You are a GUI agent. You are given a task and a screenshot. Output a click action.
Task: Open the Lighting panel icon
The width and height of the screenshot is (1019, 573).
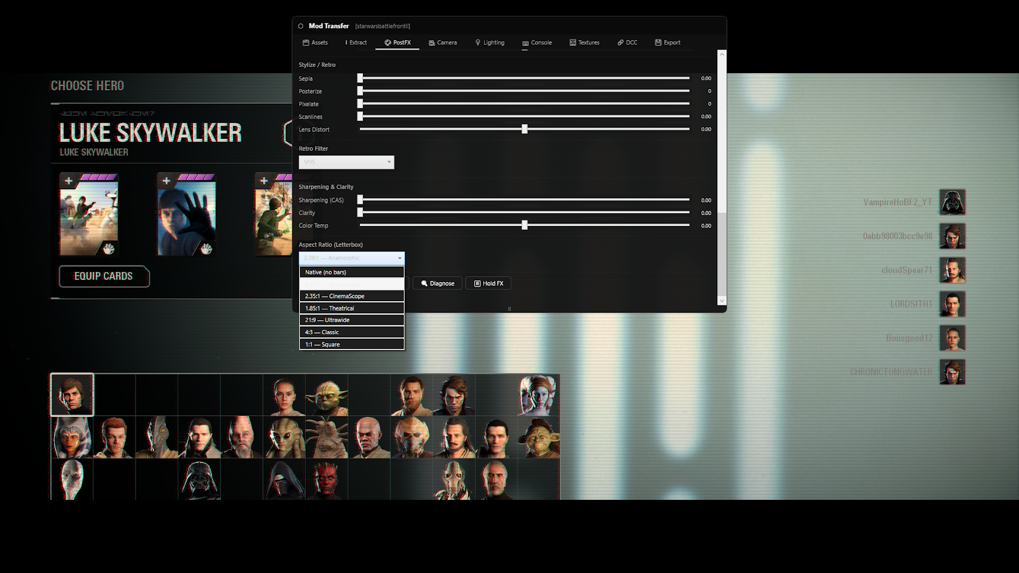tap(478, 43)
